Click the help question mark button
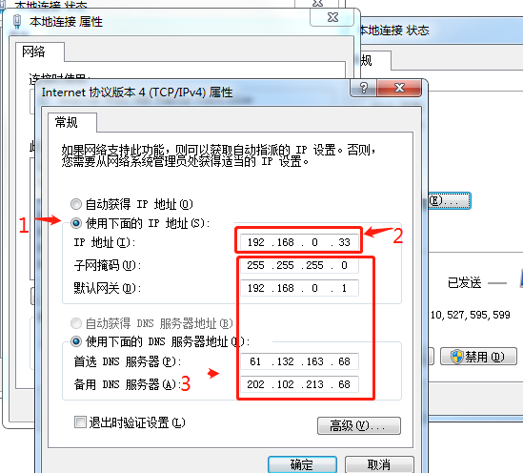523x473 pixels. point(364,88)
